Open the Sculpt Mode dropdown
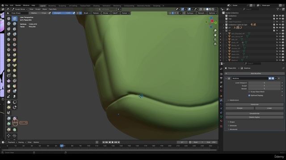The image size is (286, 160). pos(20,9)
